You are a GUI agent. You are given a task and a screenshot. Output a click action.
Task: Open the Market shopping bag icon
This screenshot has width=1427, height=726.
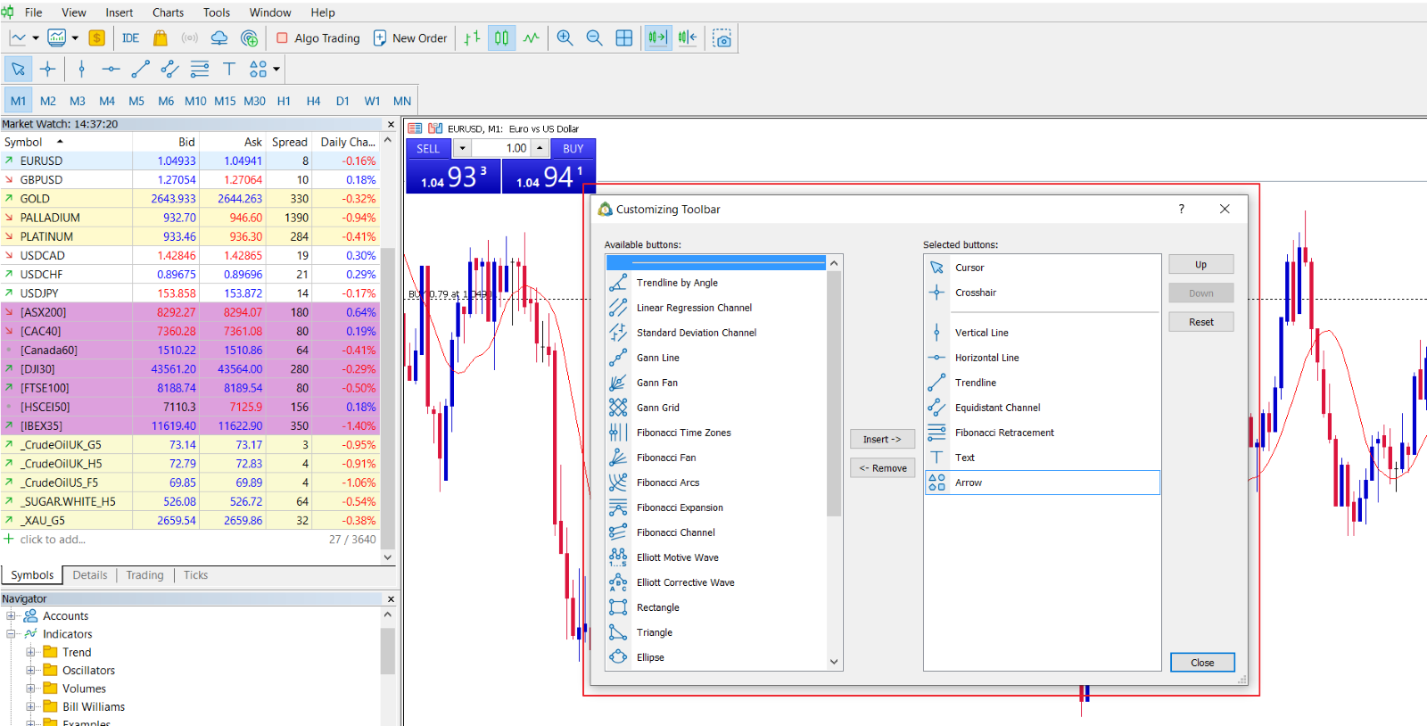(161, 38)
